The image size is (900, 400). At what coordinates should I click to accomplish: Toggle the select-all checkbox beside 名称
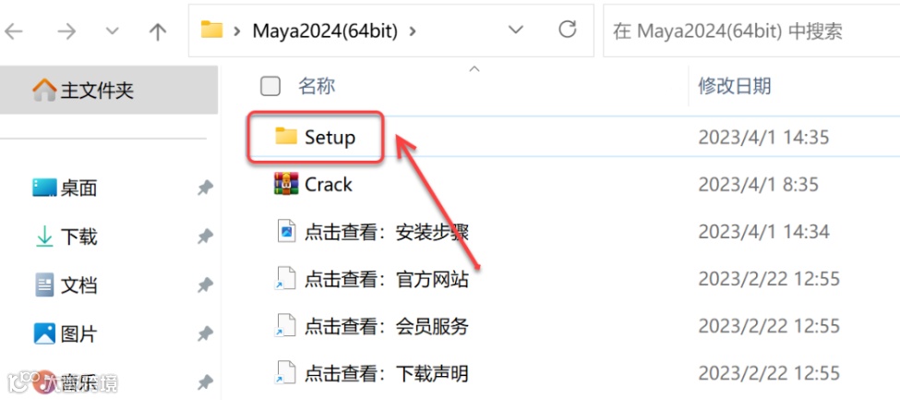pyautogui.click(x=270, y=87)
